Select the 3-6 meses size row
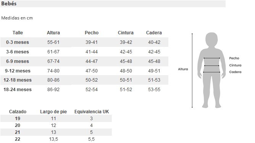 [84, 52]
